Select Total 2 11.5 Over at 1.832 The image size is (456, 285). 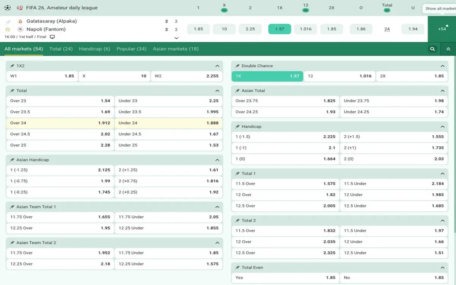tap(285, 231)
